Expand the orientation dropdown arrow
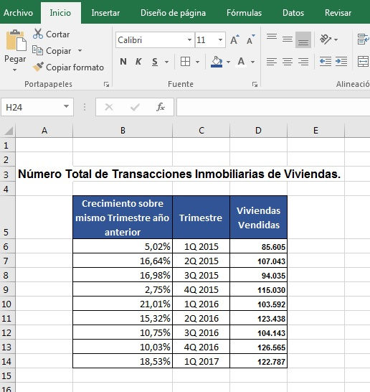Viewport: 370px width, 392px height. click(336, 39)
